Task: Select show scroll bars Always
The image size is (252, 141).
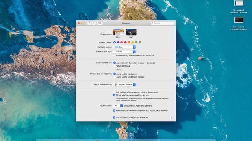Action: coord(115,69)
